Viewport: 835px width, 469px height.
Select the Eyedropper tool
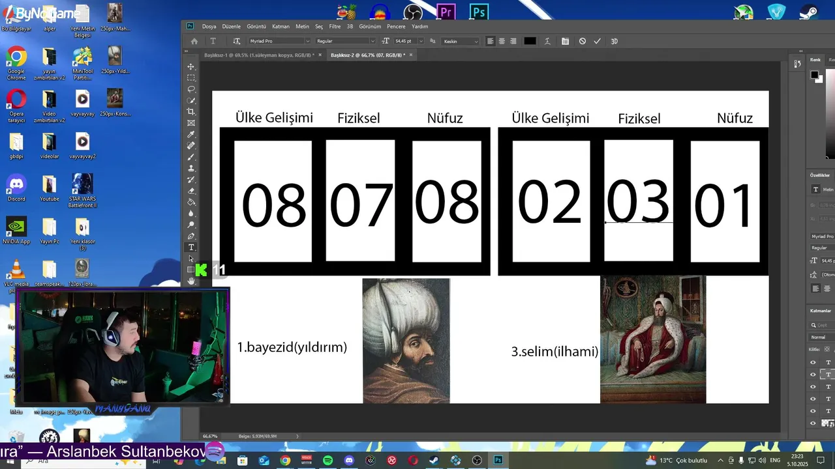click(191, 134)
